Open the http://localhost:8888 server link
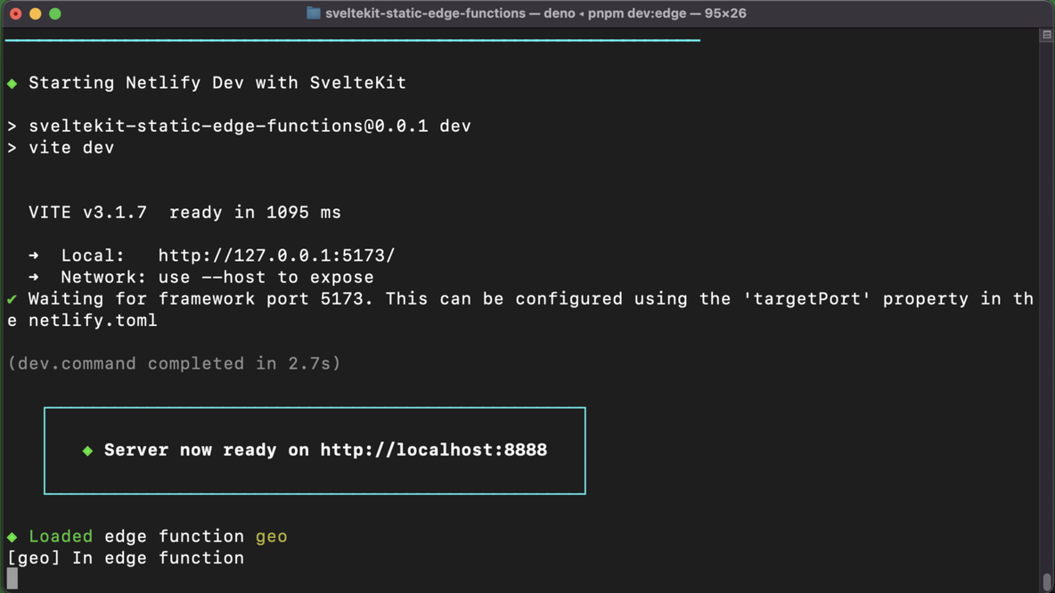Screen dimensions: 1055x593 433,451
